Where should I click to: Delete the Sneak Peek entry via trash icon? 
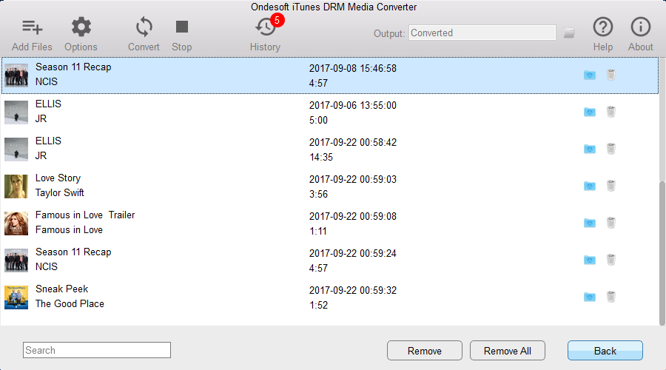click(611, 297)
